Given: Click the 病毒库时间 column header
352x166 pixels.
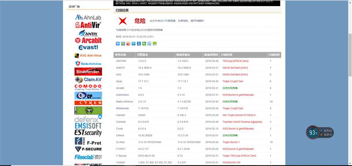Looking at the screenshot, I should pos(211,55).
